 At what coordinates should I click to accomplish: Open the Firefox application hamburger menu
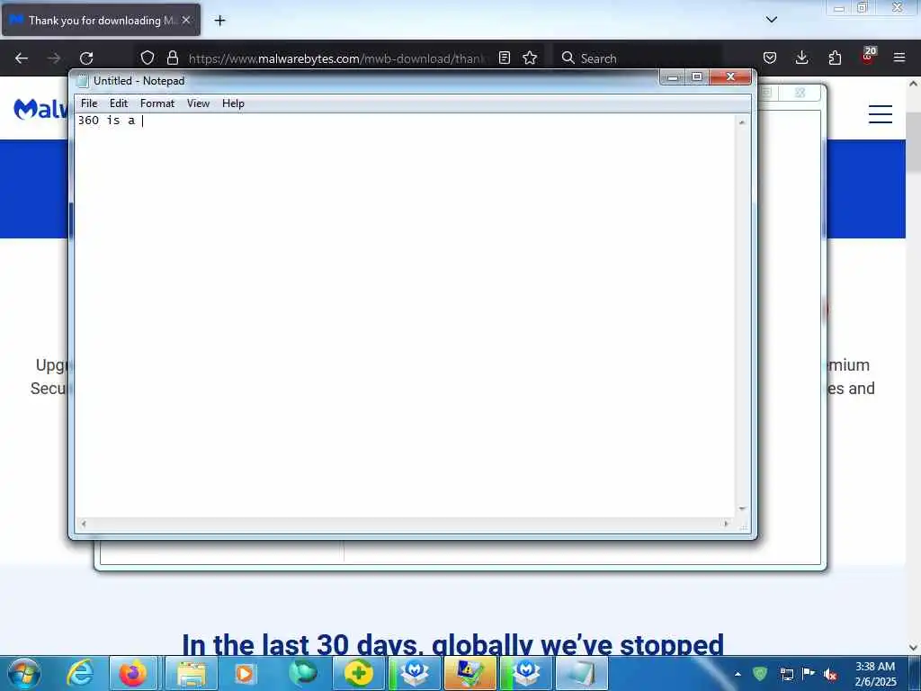(899, 58)
